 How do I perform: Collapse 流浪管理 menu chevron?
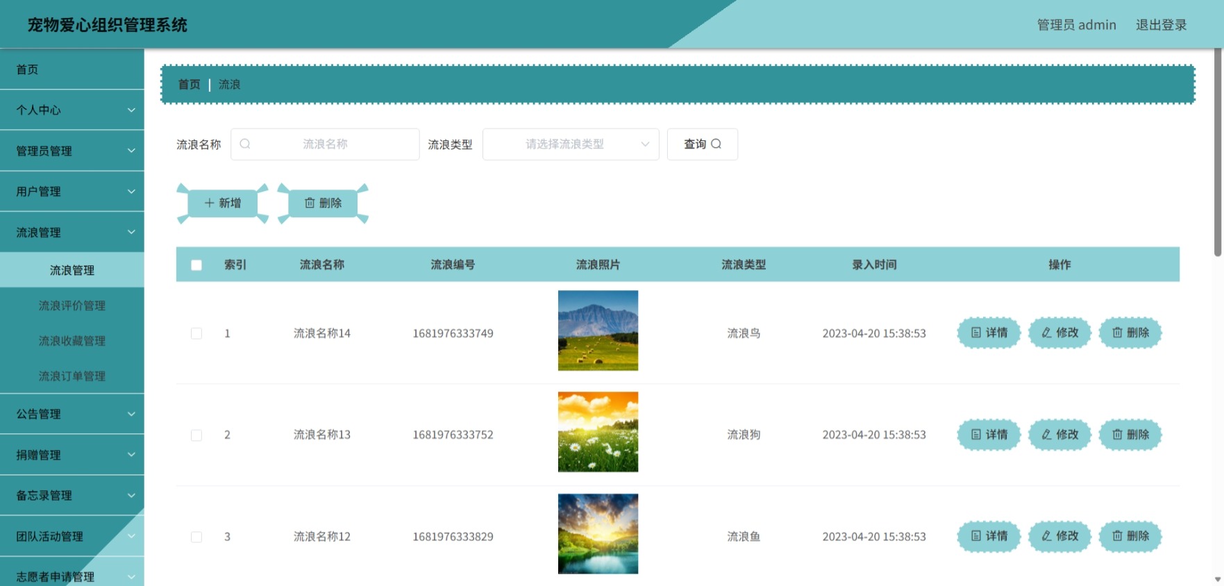click(x=131, y=232)
